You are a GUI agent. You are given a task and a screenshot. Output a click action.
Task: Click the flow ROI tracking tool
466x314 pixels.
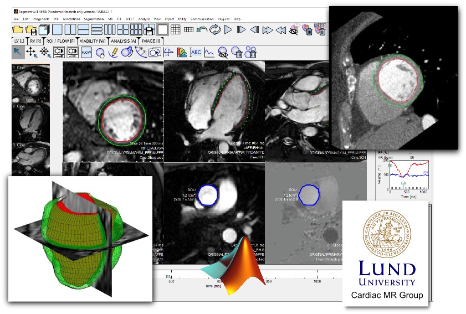[x=59, y=52]
